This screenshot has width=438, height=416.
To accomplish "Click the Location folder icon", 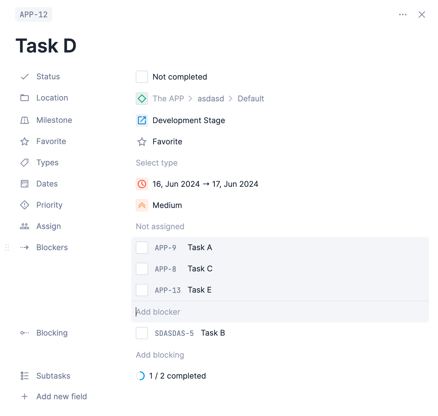I will point(25,98).
